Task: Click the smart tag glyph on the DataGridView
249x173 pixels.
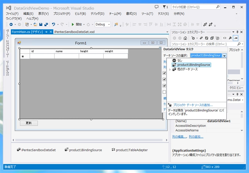Action: [160, 48]
